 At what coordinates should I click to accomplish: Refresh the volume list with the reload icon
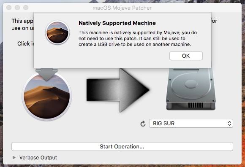143,124
